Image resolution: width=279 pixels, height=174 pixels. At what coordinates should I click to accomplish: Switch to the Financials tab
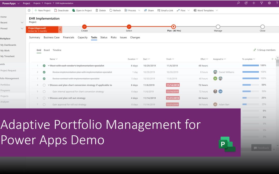click(68, 37)
